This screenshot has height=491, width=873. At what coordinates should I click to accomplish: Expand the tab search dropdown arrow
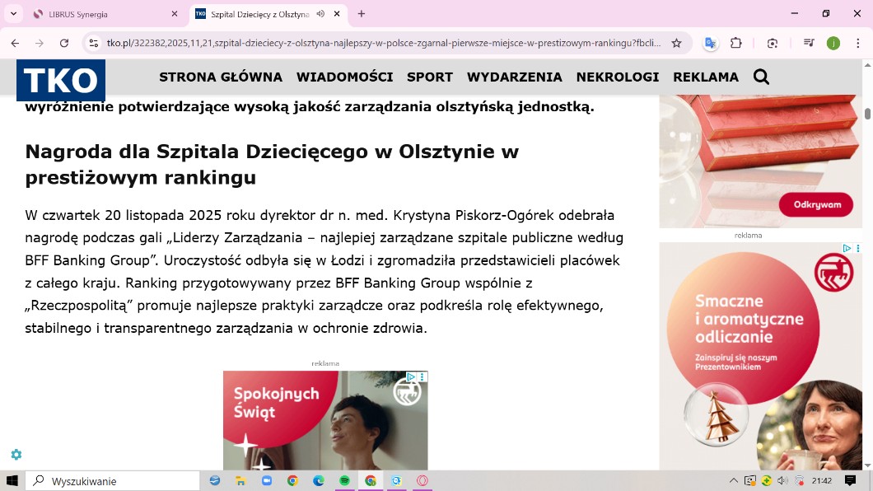[14, 14]
